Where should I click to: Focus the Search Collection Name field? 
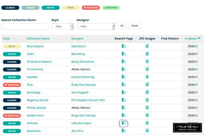(25, 26)
